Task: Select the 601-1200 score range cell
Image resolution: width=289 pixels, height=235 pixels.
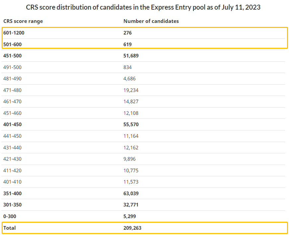Action: coord(14,33)
